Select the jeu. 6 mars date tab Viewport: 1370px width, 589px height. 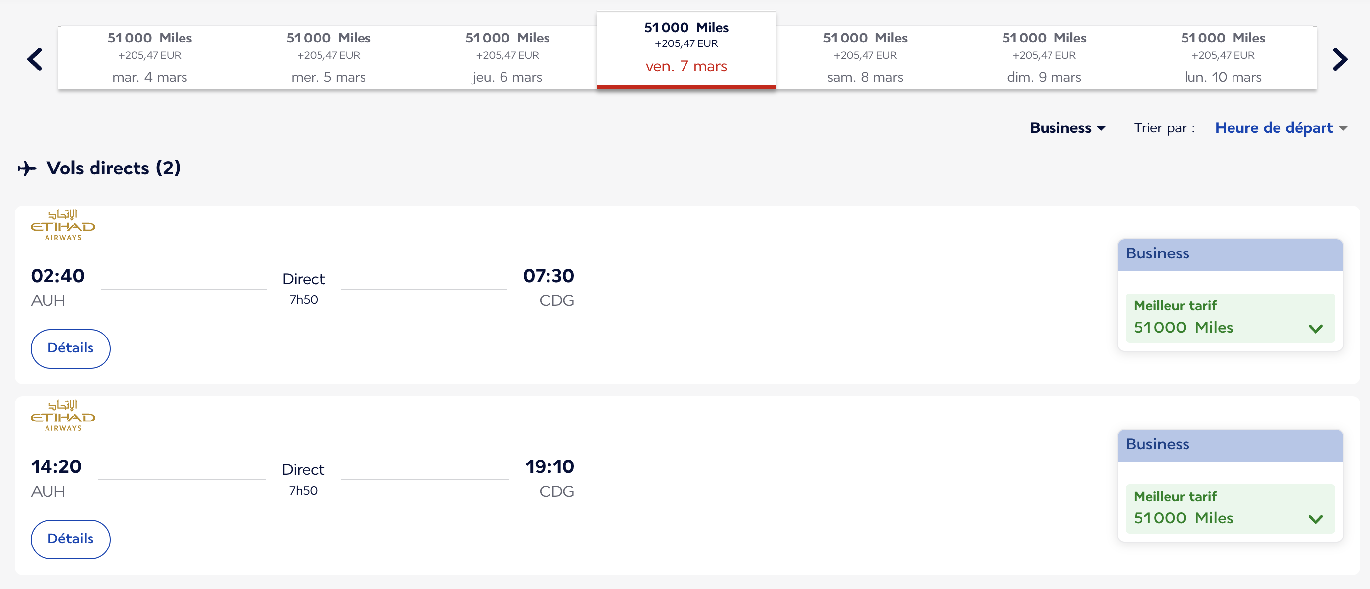coord(507,57)
